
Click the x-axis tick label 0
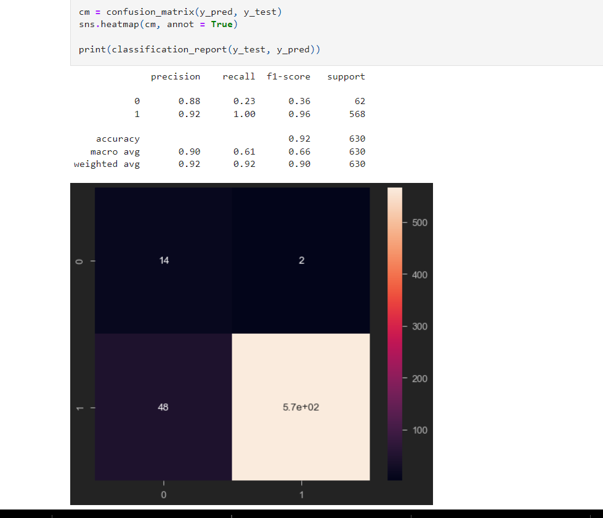[x=163, y=495]
